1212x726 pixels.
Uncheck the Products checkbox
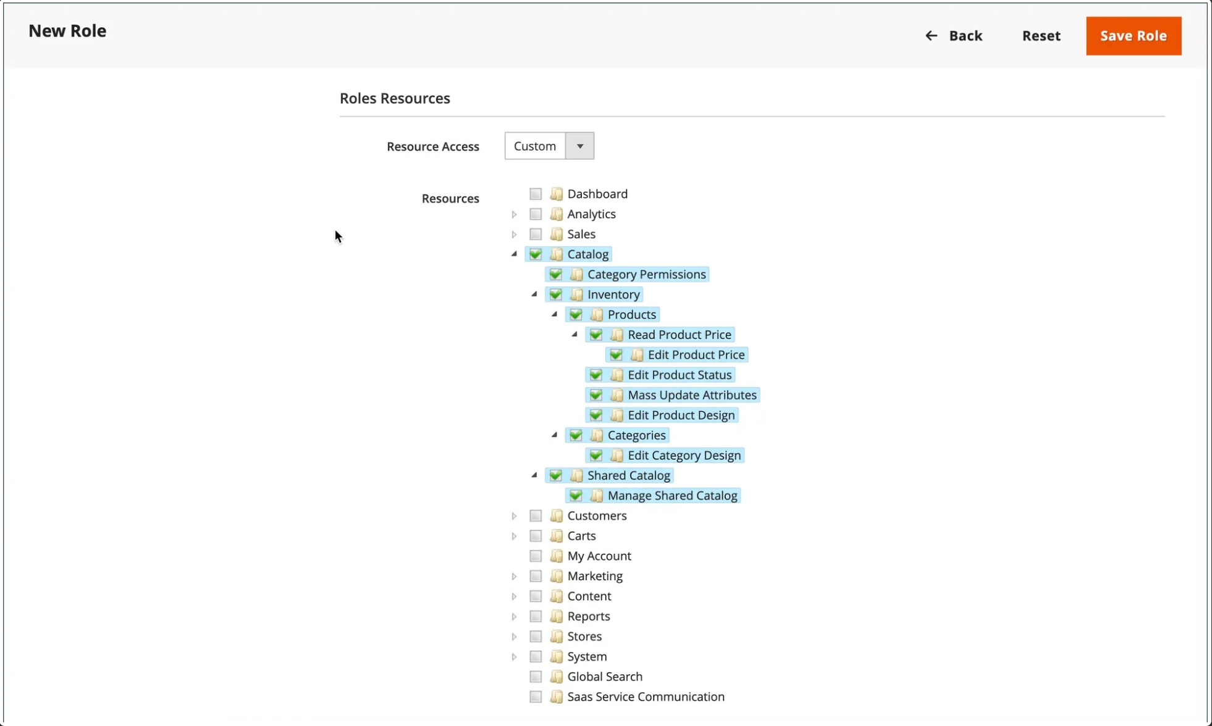[576, 315]
